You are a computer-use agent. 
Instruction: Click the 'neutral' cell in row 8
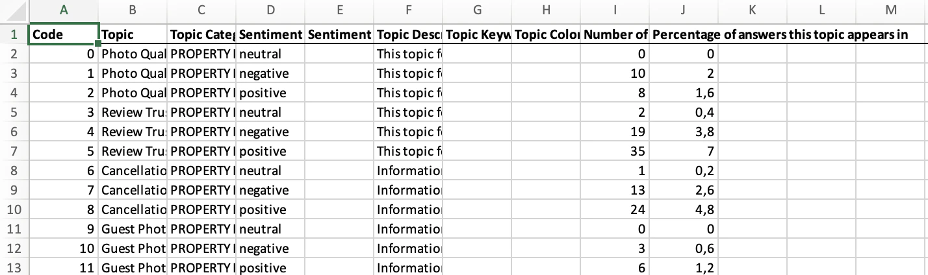tap(270, 171)
